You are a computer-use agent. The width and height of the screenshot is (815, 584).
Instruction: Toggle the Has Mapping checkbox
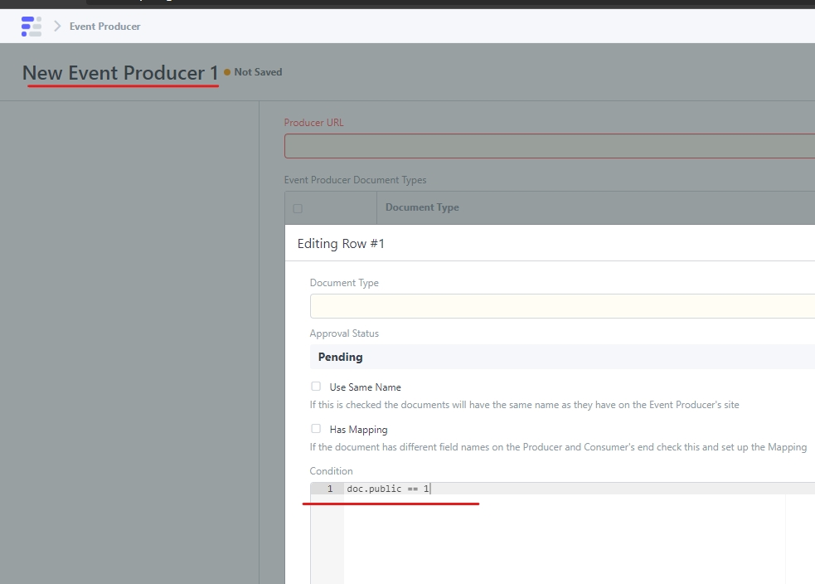click(316, 429)
